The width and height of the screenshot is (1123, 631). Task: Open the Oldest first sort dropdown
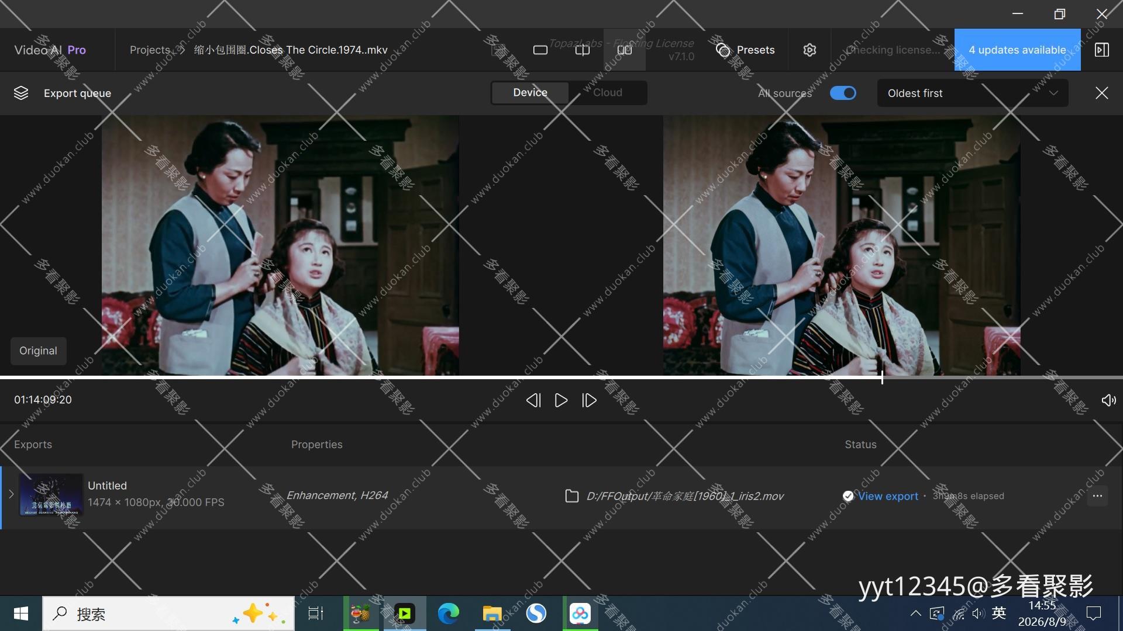[973, 93]
